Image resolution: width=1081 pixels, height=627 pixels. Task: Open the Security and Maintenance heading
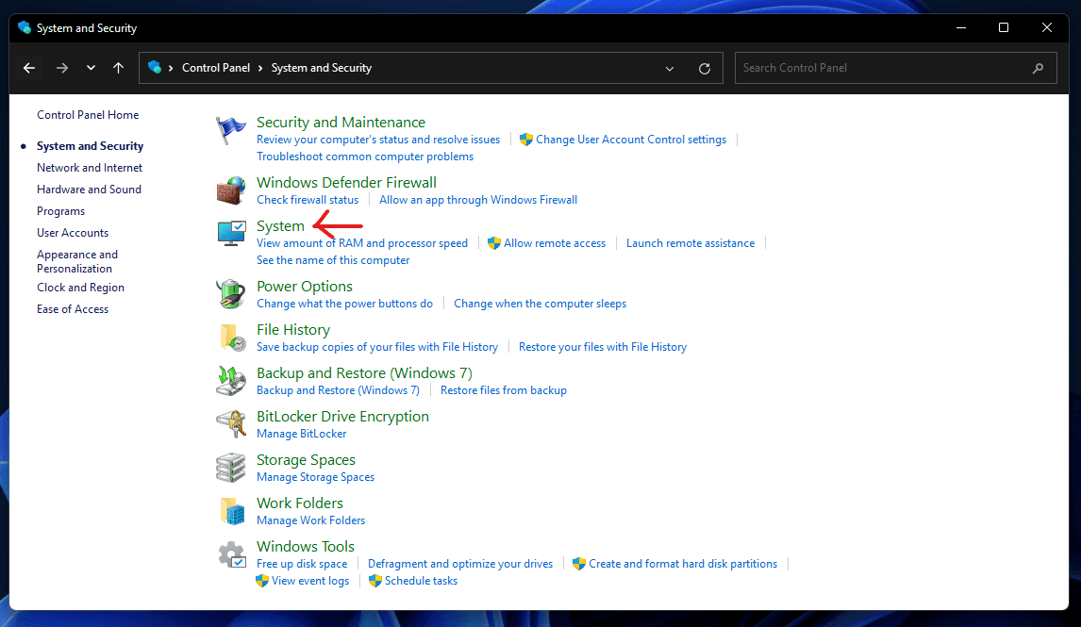click(341, 122)
